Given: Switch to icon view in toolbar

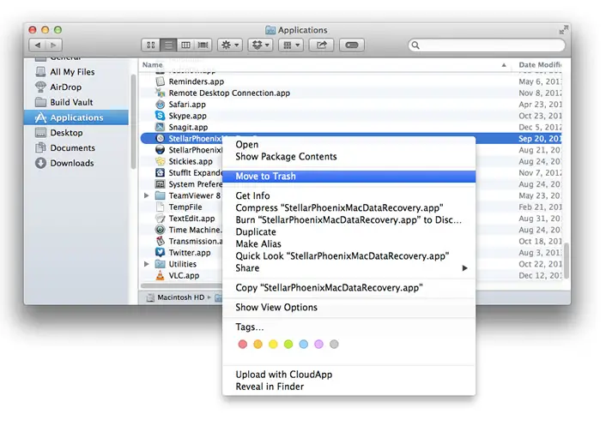Looking at the screenshot, I should click(x=151, y=45).
